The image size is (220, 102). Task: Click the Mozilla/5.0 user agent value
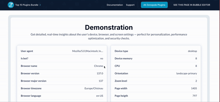[88, 51]
